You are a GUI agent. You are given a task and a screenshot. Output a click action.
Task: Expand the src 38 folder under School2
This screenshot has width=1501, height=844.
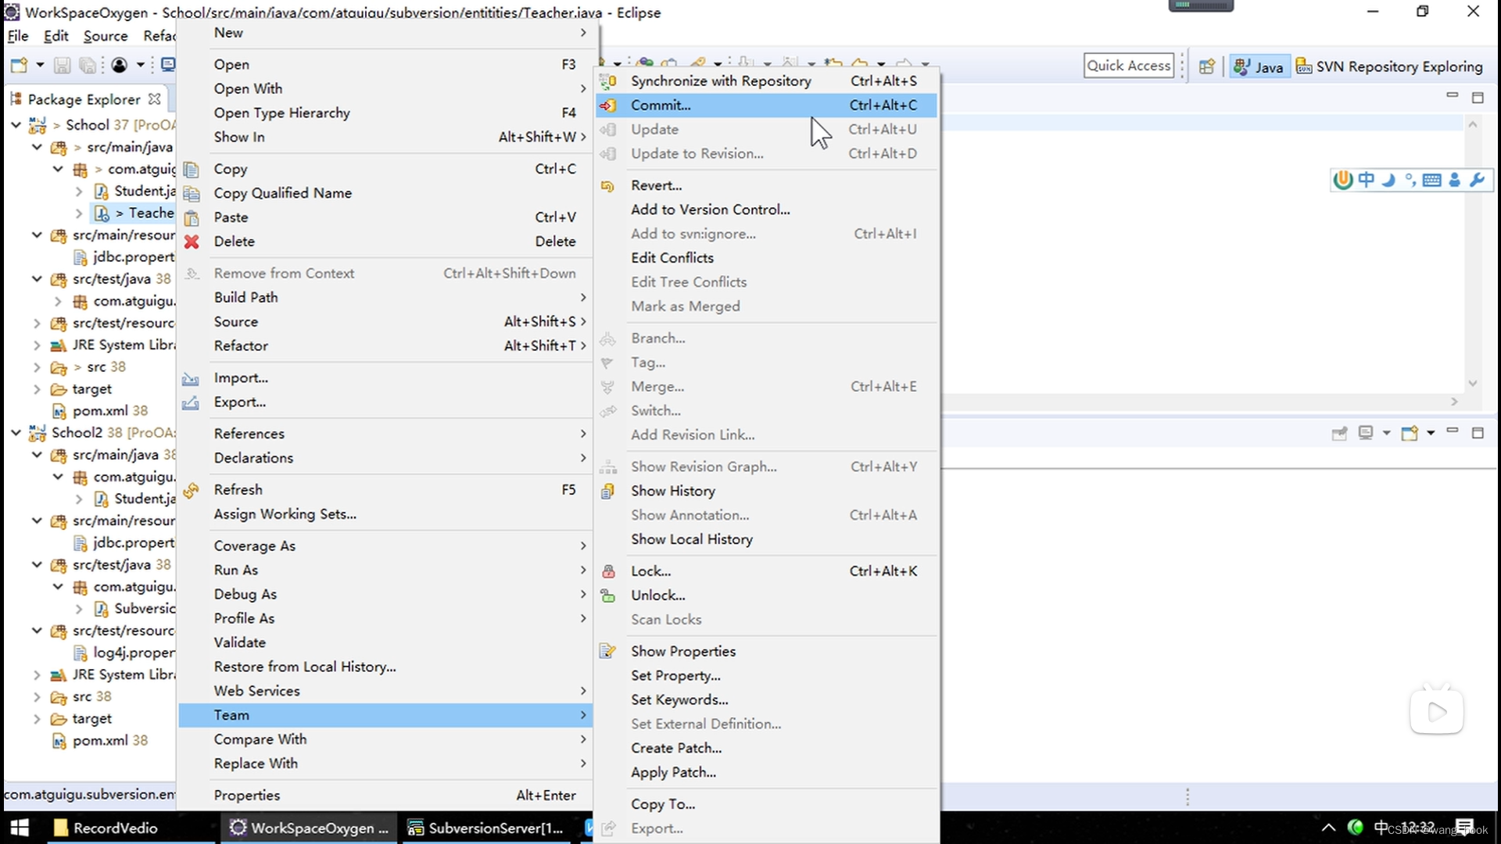(x=37, y=696)
